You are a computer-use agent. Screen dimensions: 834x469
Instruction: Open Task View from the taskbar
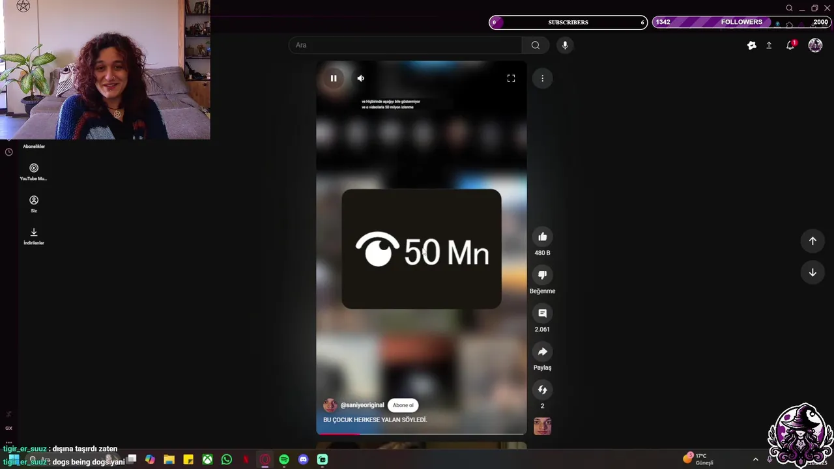[x=132, y=459]
